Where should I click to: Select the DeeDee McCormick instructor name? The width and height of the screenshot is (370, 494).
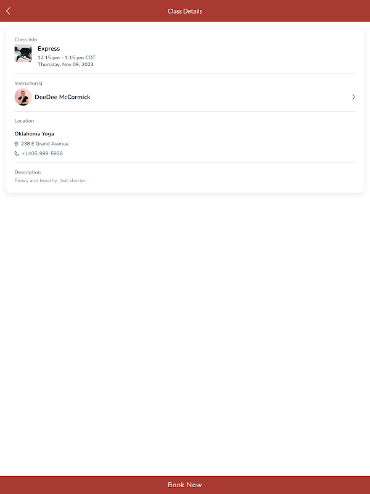tap(62, 97)
